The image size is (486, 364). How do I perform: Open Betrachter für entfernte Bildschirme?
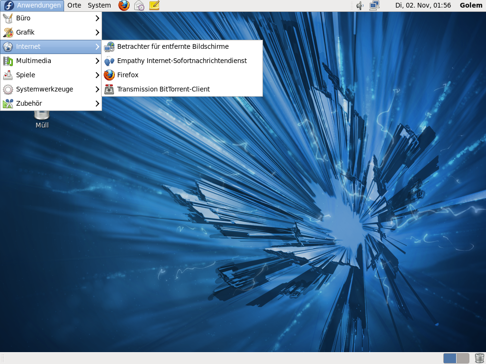tap(173, 46)
